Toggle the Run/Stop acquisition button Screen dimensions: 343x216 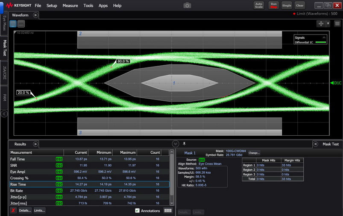point(273,6)
